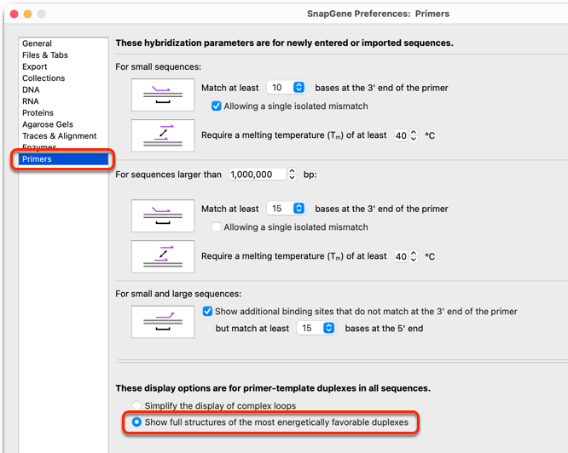Image resolution: width=568 pixels, height=453 pixels.
Task: Select Simplify the display of complex loops
Action: point(136,405)
